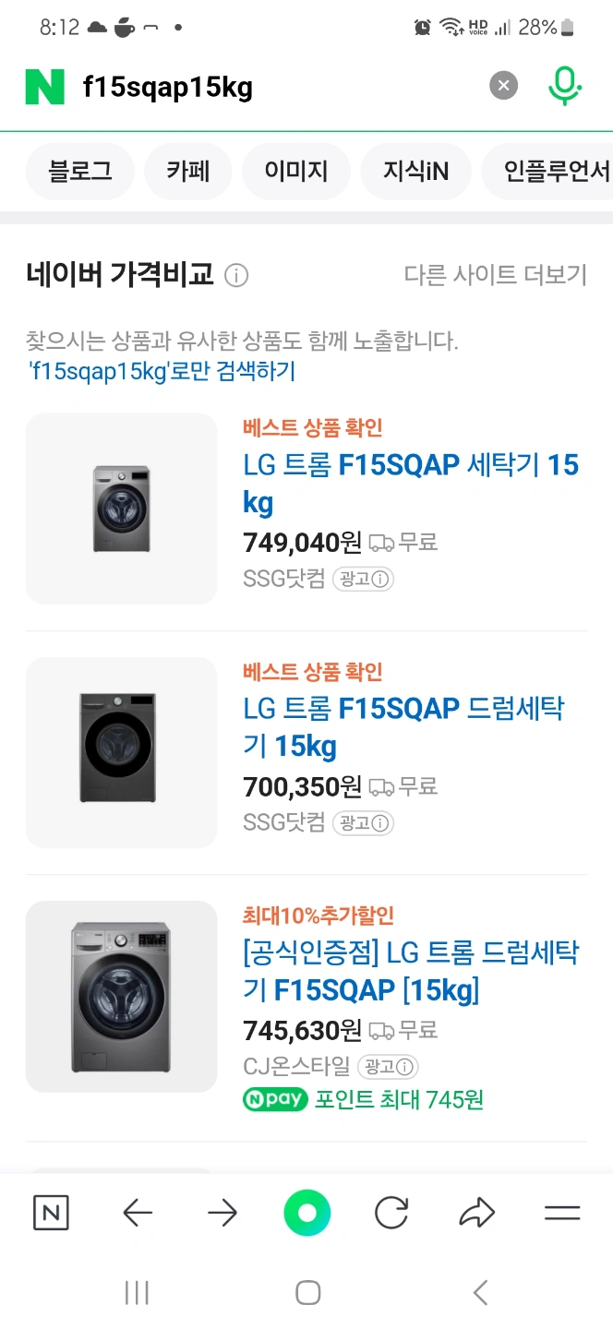Viewport: 613px width, 1329px height.
Task: Tap the green circle home button
Action: tap(307, 1213)
